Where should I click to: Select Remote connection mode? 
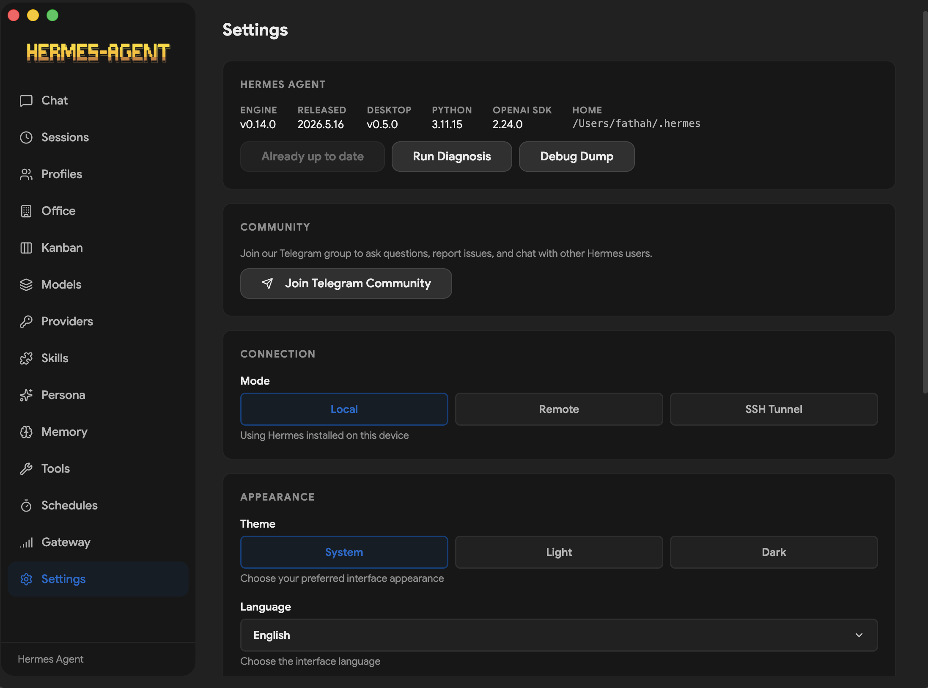559,409
